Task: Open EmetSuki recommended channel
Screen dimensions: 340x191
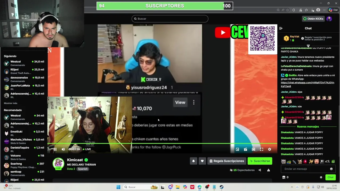Action: [24, 133]
